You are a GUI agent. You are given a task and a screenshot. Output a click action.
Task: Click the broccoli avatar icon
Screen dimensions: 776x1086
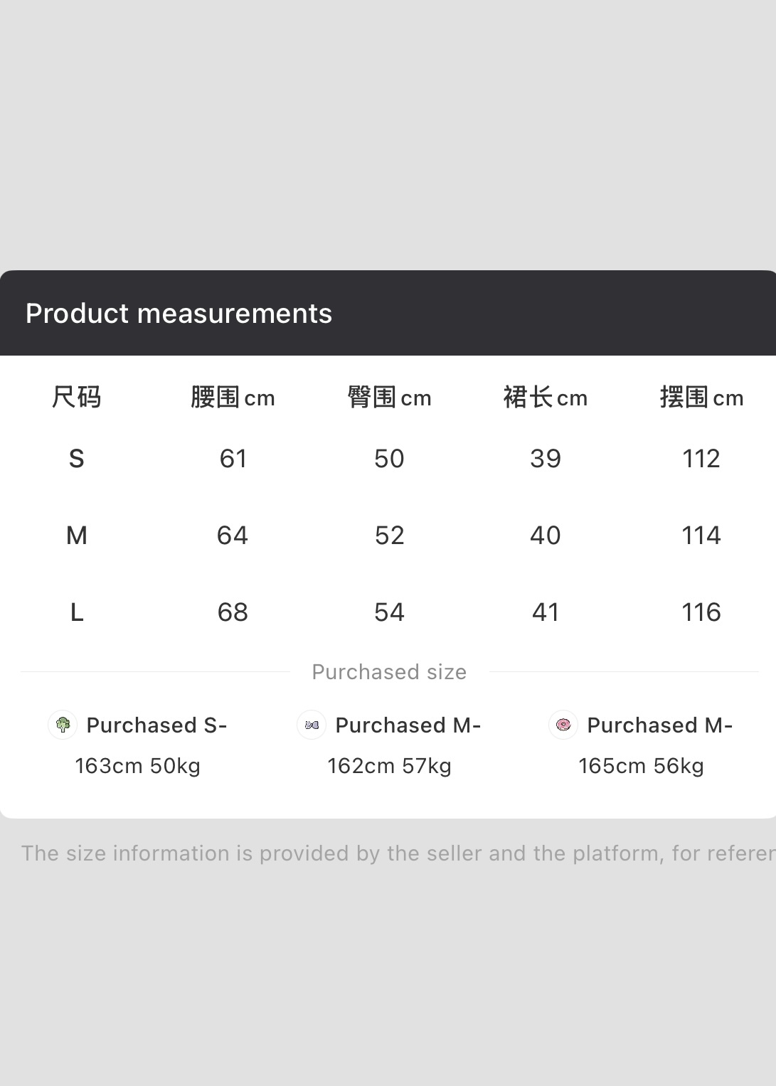[63, 725]
